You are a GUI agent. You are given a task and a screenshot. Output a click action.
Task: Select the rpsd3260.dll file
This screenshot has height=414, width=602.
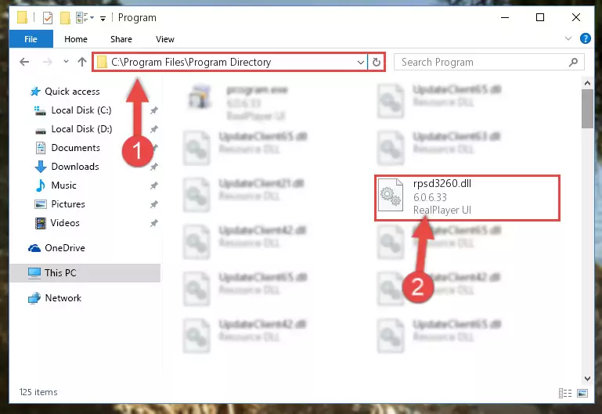[467, 197]
